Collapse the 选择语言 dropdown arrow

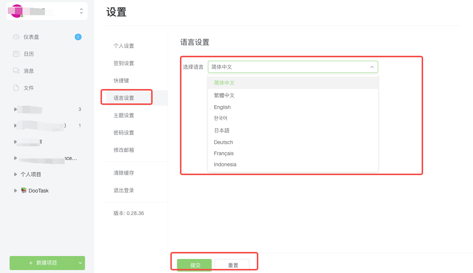pos(372,67)
